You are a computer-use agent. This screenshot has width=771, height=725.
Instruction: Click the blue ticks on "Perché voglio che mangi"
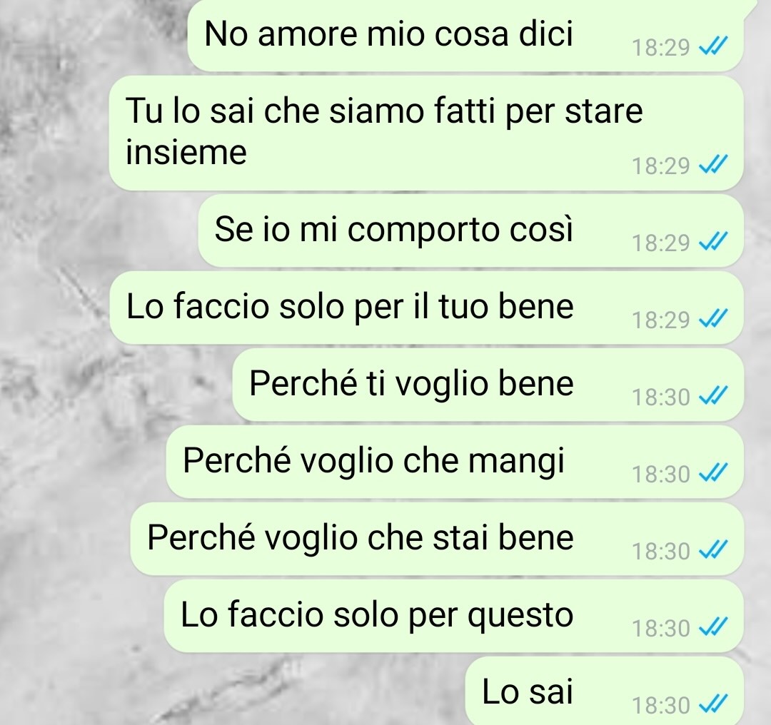712,473
